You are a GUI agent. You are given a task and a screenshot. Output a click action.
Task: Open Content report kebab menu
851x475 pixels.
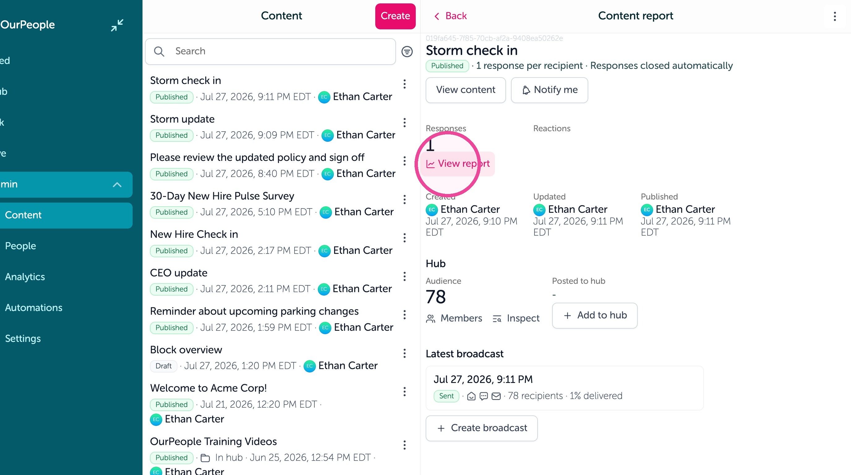(x=835, y=16)
